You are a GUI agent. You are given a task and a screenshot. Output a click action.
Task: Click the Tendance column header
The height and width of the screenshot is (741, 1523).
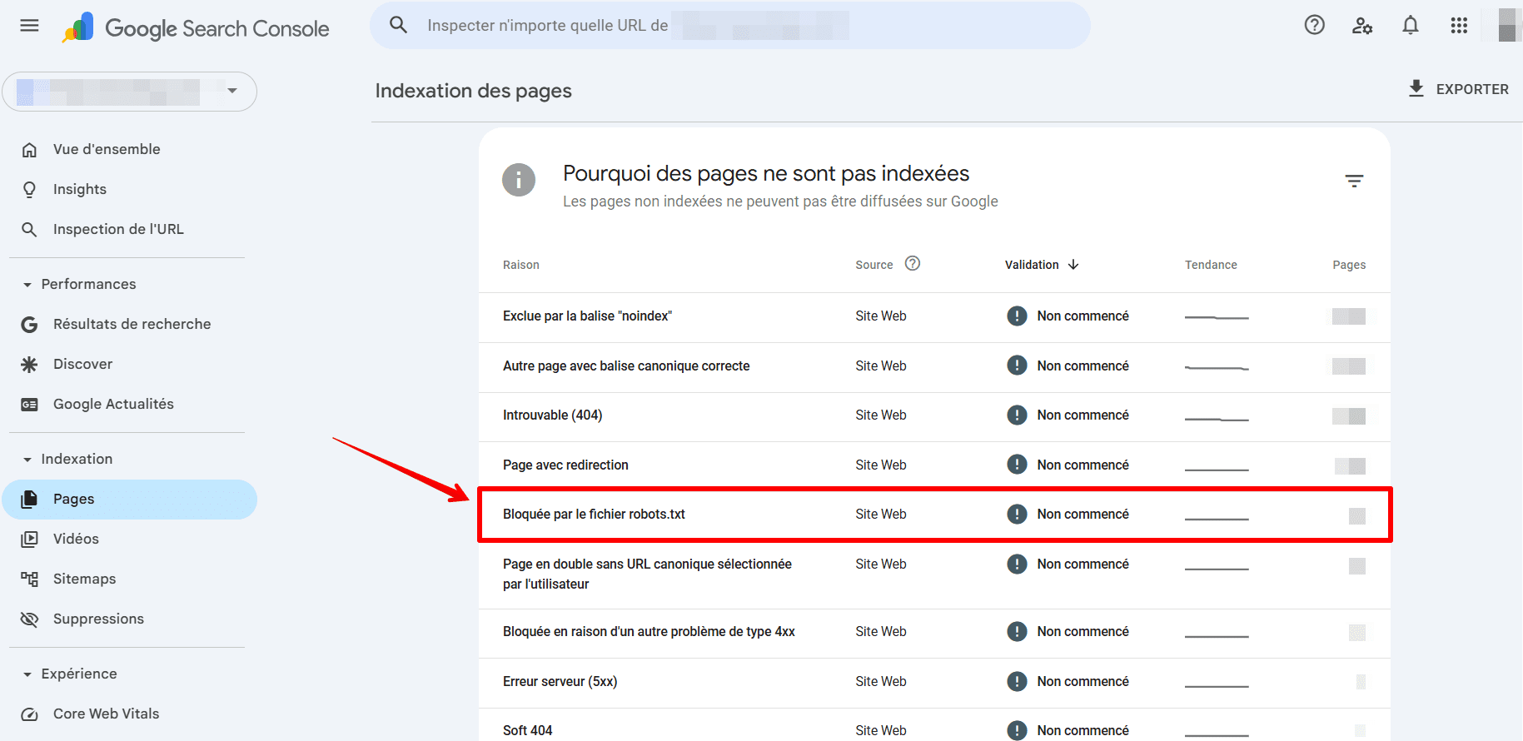point(1211,265)
